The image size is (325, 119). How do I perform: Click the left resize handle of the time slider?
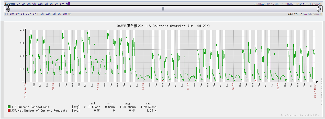(8, 9)
